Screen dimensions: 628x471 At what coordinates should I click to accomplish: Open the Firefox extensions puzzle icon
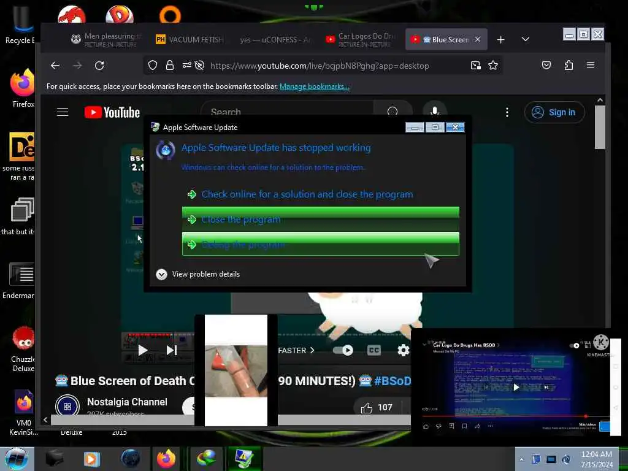(569, 65)
